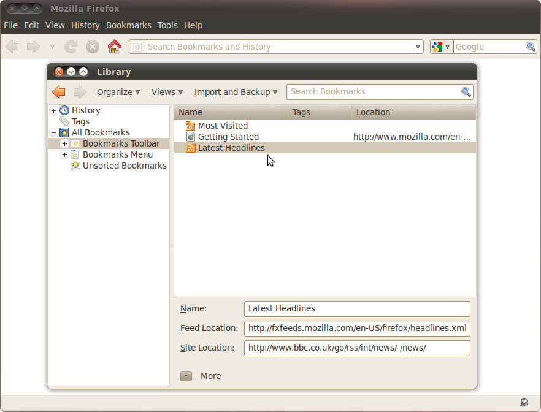This screenshot has height=412, width=541.
Task: Expand the More details section
Action: [x=186, y=376]
